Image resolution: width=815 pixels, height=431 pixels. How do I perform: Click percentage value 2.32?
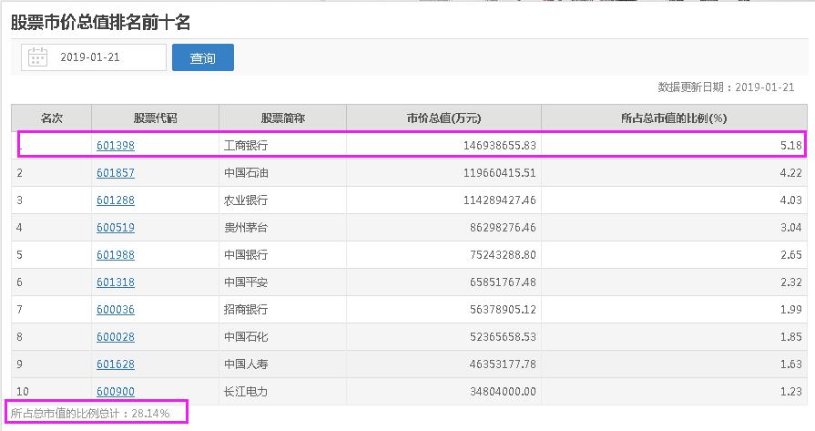pyautogui.click(x=791, y=282)
